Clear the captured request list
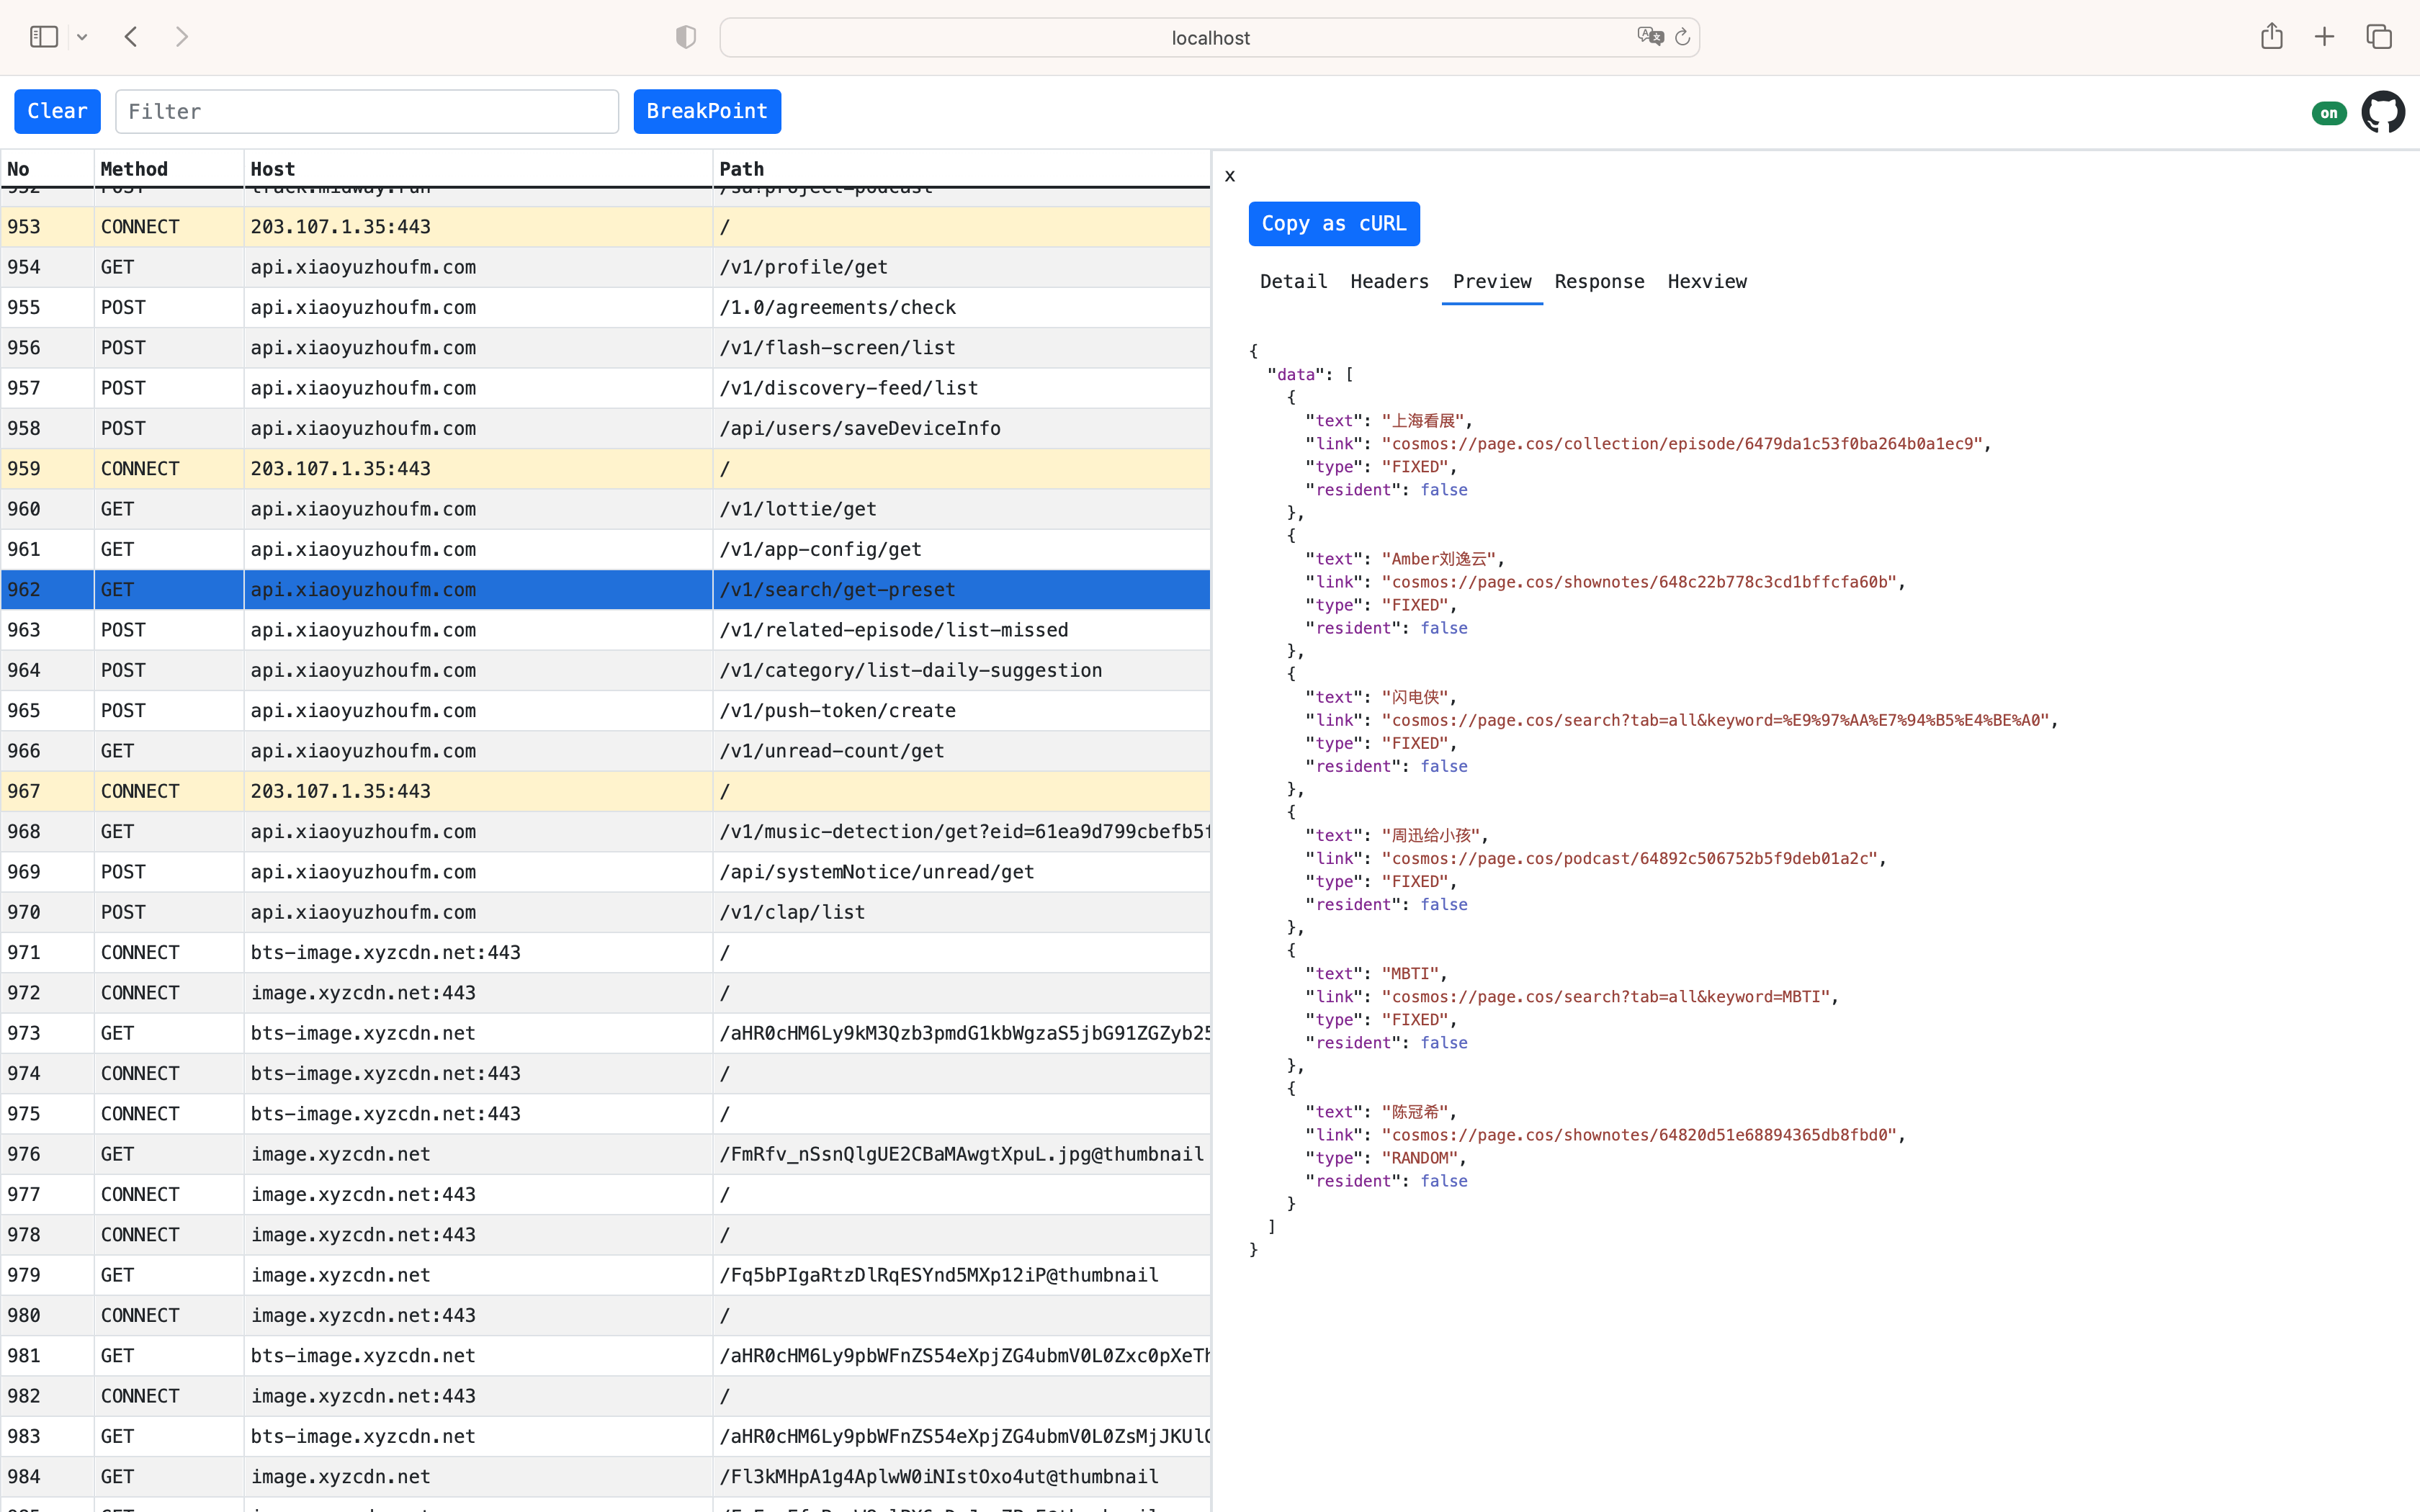Viewport: 2420px width, 1512px height. point(57,111)
